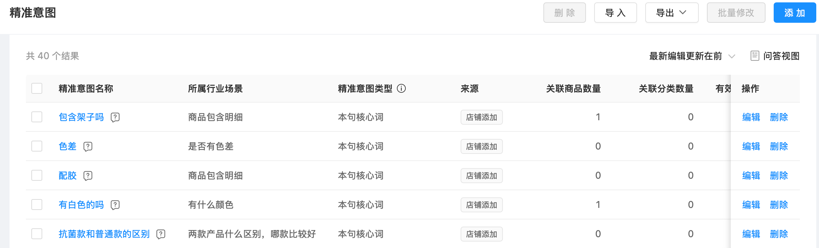
Task: Click the info icon next to 精准意图类型
Action: [x=402, y=88]
